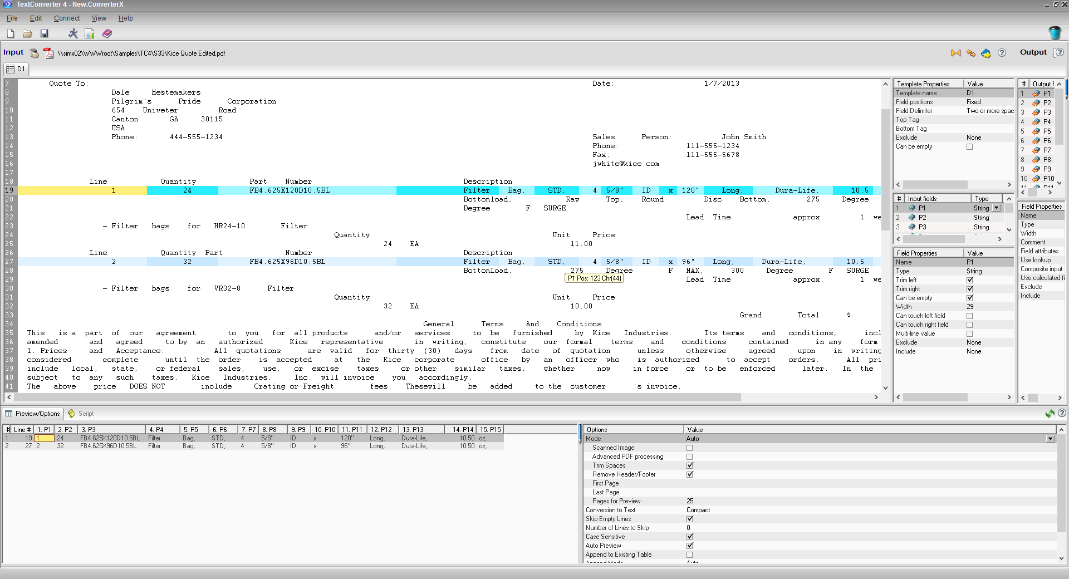
Task: Select the Preview/Options tab
Action: pos(32,414)
